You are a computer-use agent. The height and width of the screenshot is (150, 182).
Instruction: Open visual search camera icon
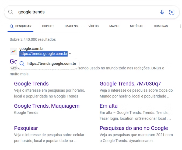click(x=172, y=12)
